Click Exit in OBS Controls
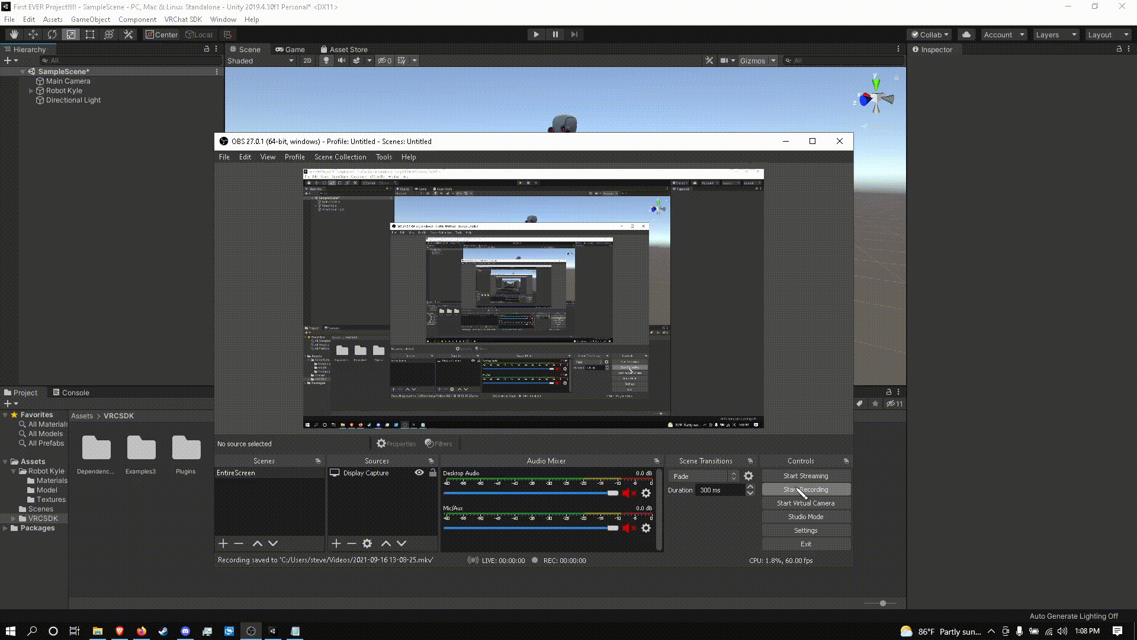This screenshot has width=1137, height=640. pyautogui.click(x=806, y=544)
